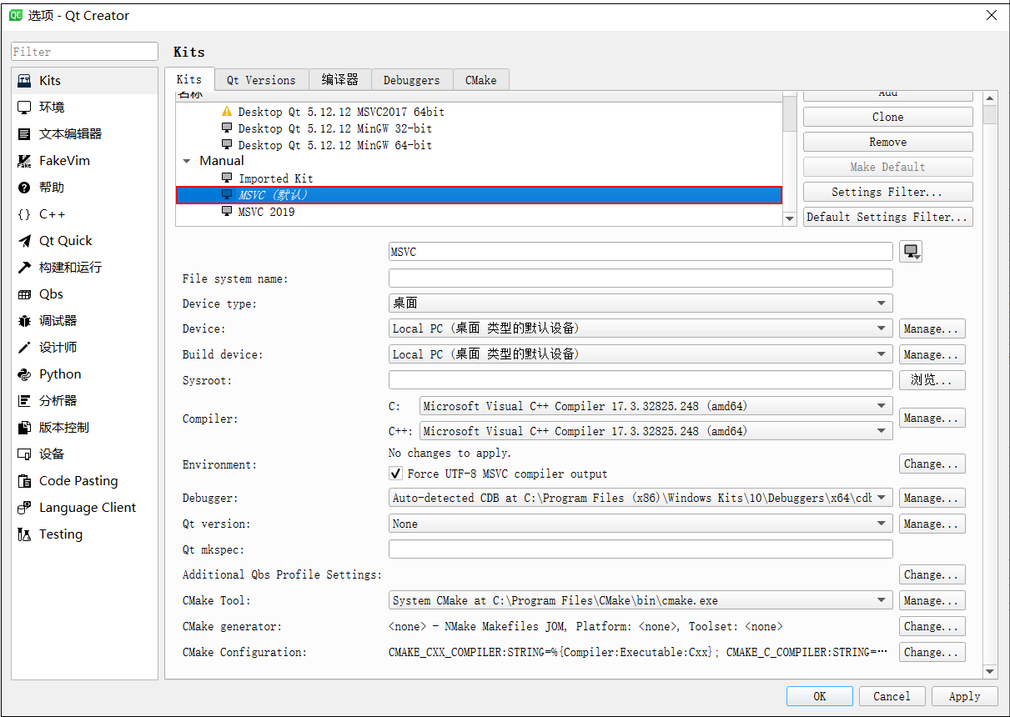
Task: Open the 设备 category icon
Action: tap(24, 454)
